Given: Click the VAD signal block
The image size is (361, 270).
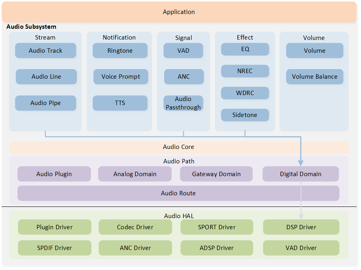Looking at the screenshot, I should point(183,50).
